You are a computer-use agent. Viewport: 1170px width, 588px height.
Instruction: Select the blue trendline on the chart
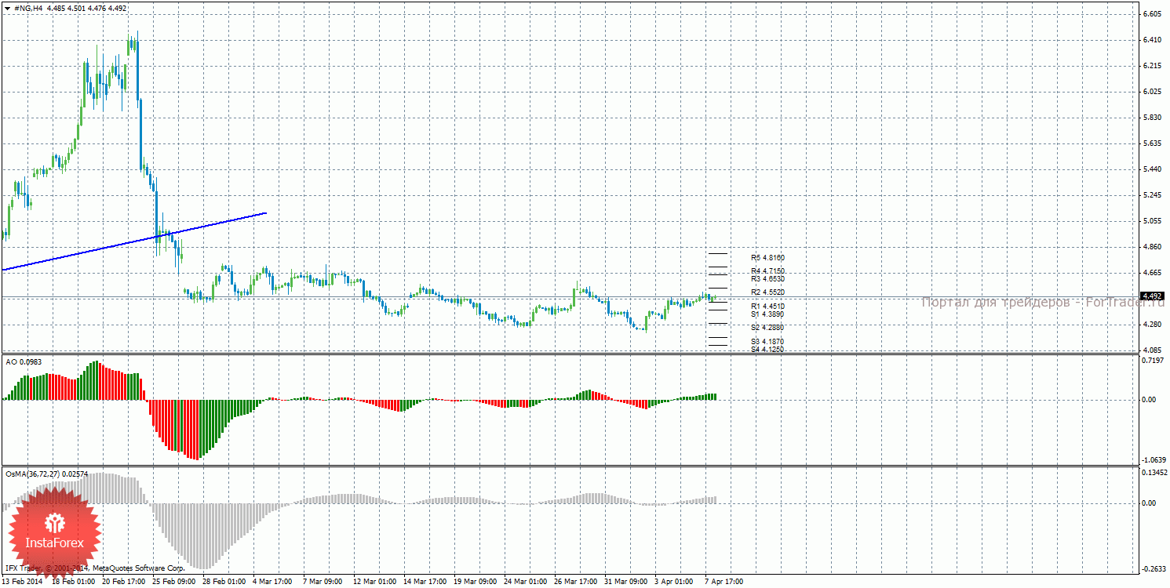pos(133,241)
